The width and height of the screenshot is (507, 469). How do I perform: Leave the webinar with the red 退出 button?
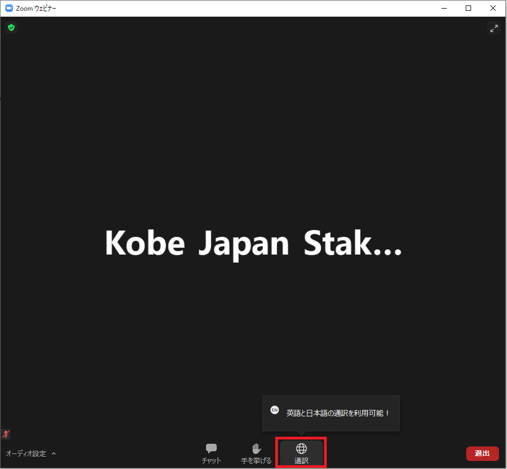click(x=482, y=453)
